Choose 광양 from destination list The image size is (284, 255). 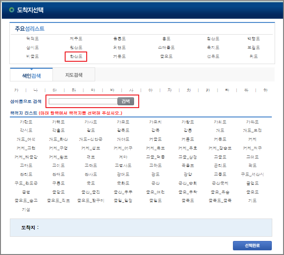[187, 175]
